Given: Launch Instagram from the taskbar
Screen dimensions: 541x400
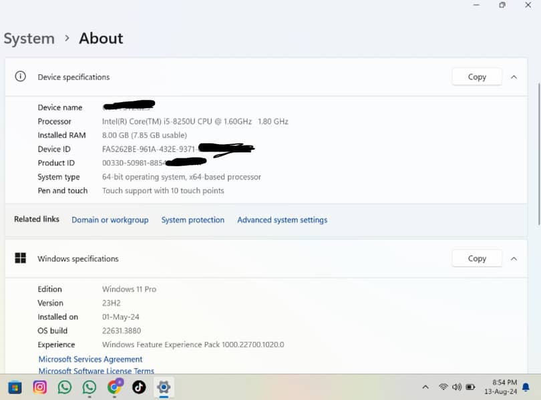Looking at the screenshot, I should coord(40,387).
